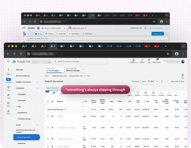Viewport: 191px width, 148px height.
Task: Click the Expand table toolbar icon
Action: tap(169, 93)
